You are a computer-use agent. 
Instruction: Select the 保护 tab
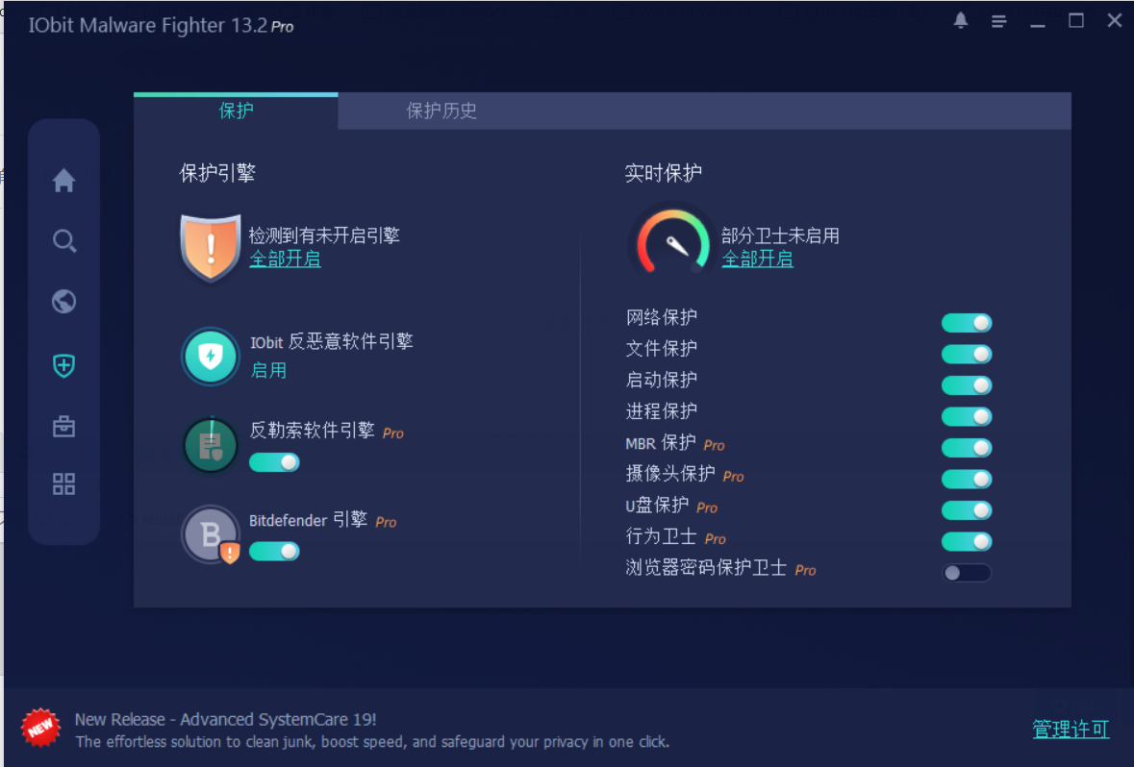click(x=236, y=111)
